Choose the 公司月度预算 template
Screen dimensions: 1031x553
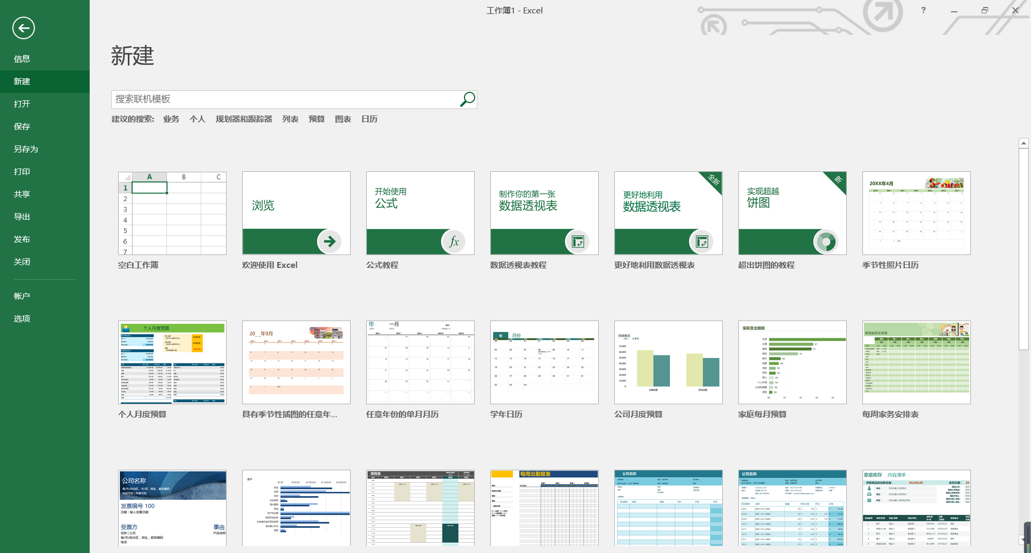coord(669,362)
